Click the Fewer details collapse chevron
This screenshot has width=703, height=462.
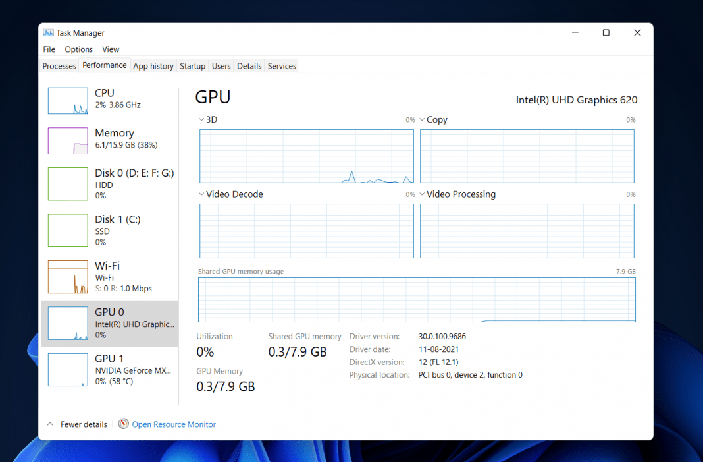coord(49,424)
